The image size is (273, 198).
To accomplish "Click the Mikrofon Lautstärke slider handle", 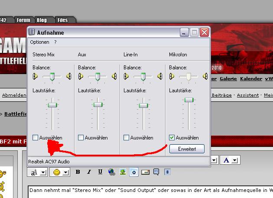I will (x=188, y=100).
